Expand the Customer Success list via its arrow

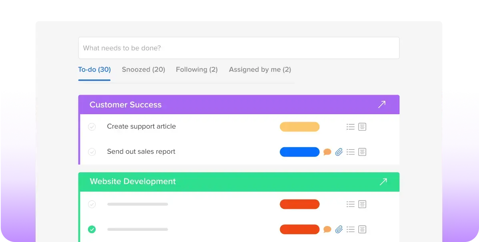tap(382, 104)
